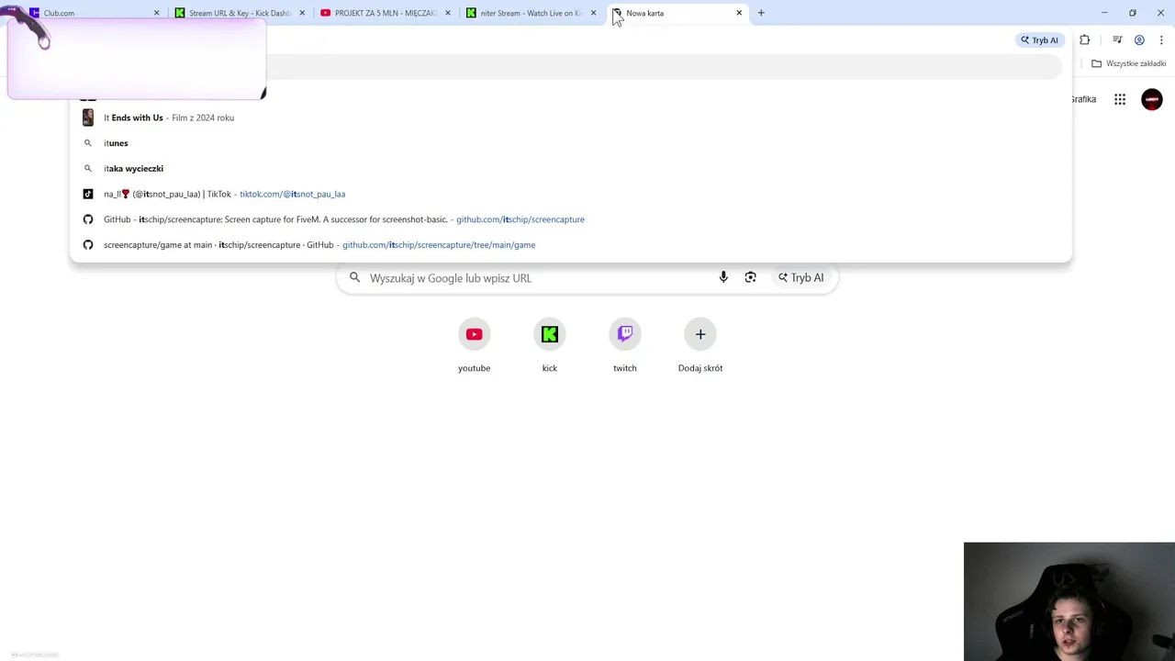Image resolution: width=1175 pixels, height=661 pixels.
Task: Click Tryb AI in Google search box
Action: pos(801,277)
